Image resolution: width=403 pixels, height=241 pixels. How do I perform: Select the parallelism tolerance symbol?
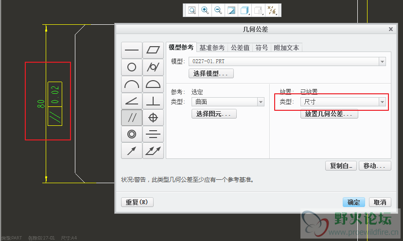click(x=132, y=118)
